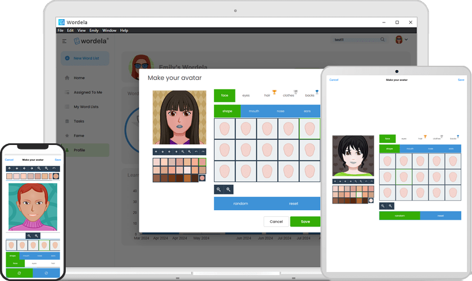
Task: Click the Assigned To Me sidebar icon
Action: pos(67,92)
